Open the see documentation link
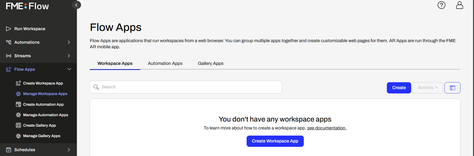The image size is (474, 156). tap(327, 128)
